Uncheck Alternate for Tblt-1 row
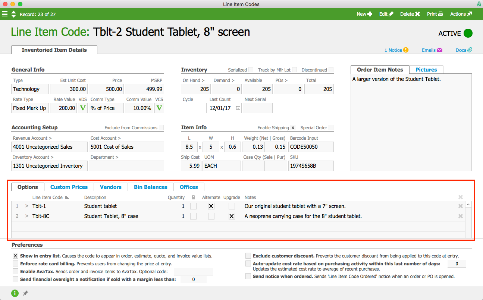Screen dimensions: 483x300 pos(211,206)
